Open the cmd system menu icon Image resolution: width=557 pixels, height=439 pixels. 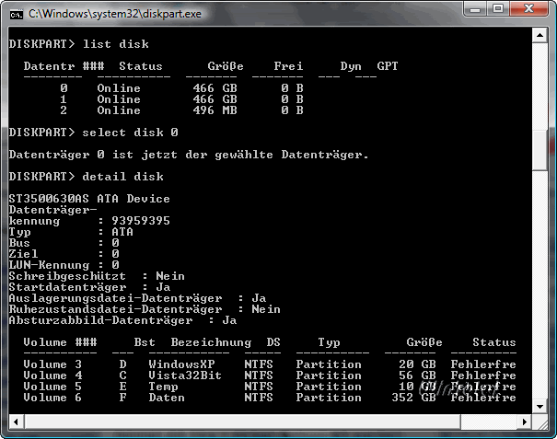click(x=16, y=14)
